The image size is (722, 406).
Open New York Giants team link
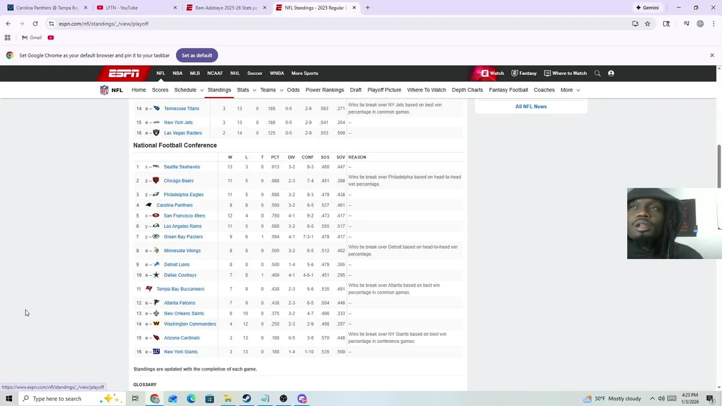tap(180, 352)
